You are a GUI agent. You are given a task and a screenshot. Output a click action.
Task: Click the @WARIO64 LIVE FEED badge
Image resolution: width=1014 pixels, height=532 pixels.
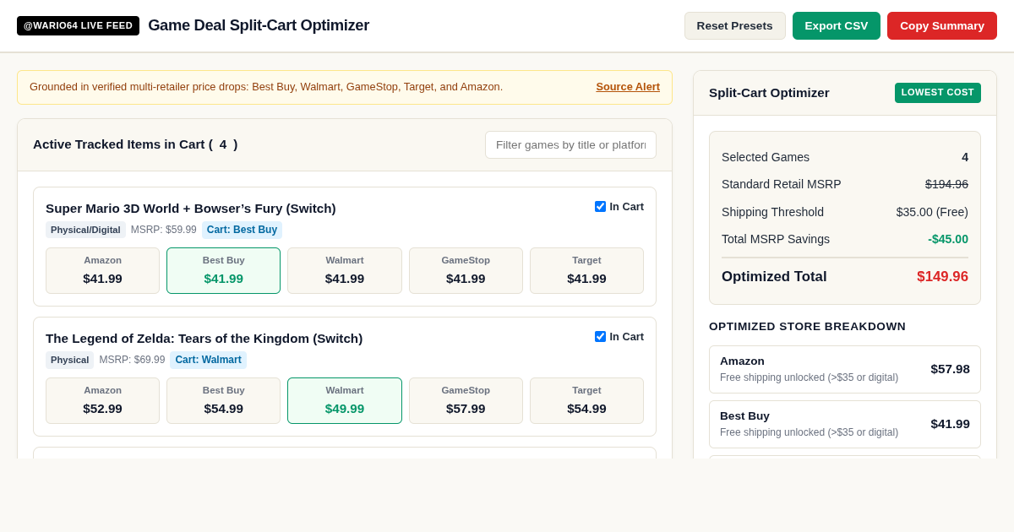click(x=78, y=25)
